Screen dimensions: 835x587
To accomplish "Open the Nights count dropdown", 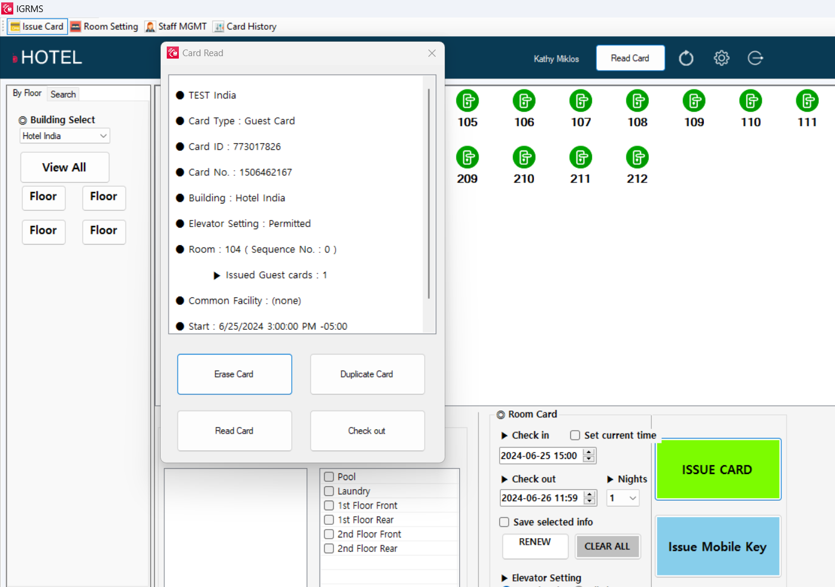I will [623, 498].
